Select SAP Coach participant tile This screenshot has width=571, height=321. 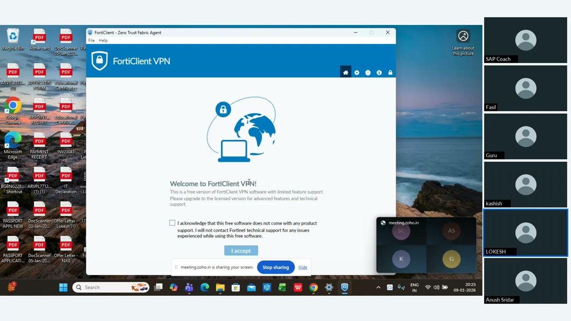525,40
